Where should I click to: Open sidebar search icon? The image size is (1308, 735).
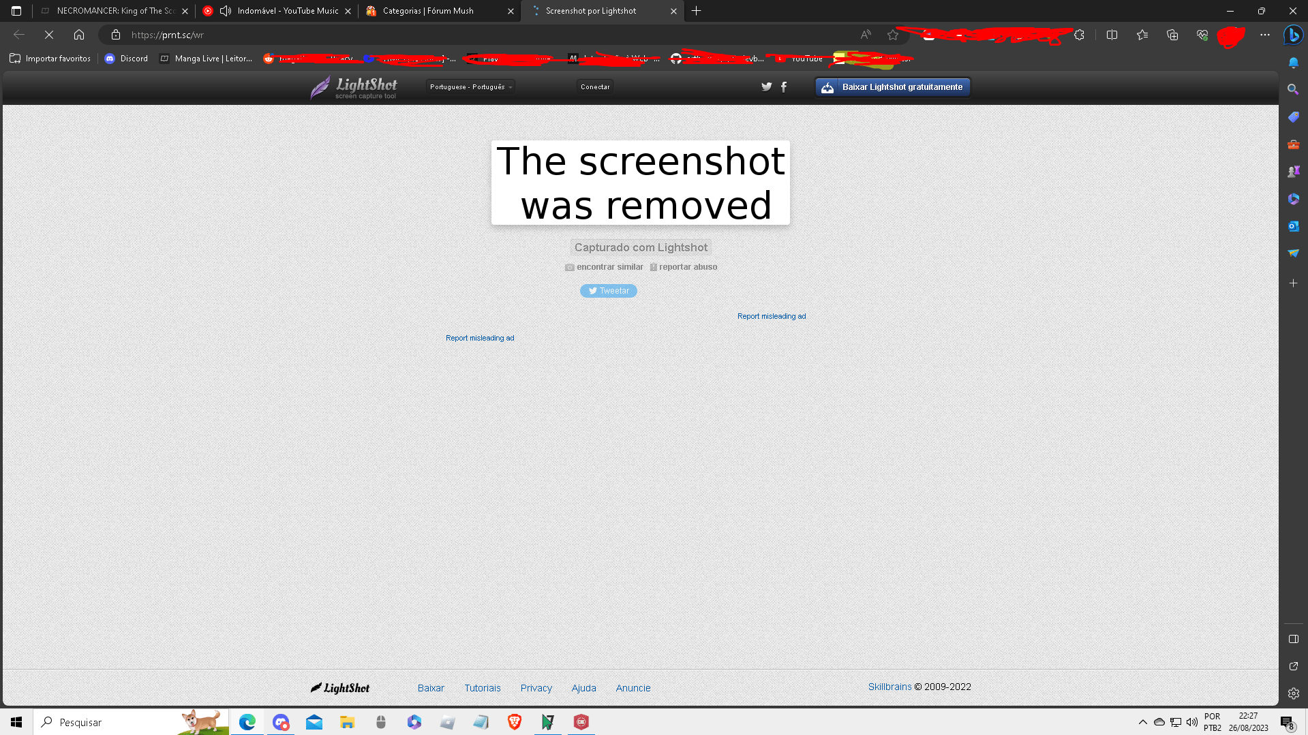coord(1293,90)
